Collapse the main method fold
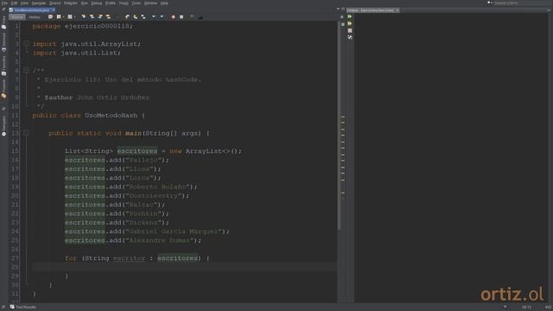This screenshot has height=311, width=553. coord(26,133)
